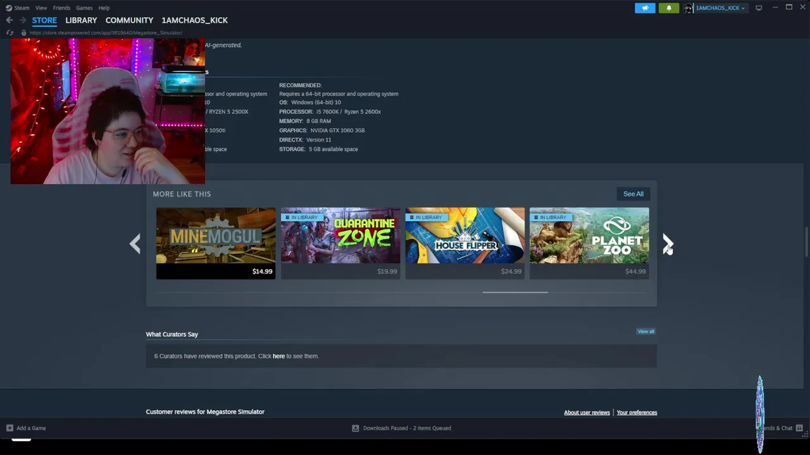Open the Help menu

click(x=104, y=8)
